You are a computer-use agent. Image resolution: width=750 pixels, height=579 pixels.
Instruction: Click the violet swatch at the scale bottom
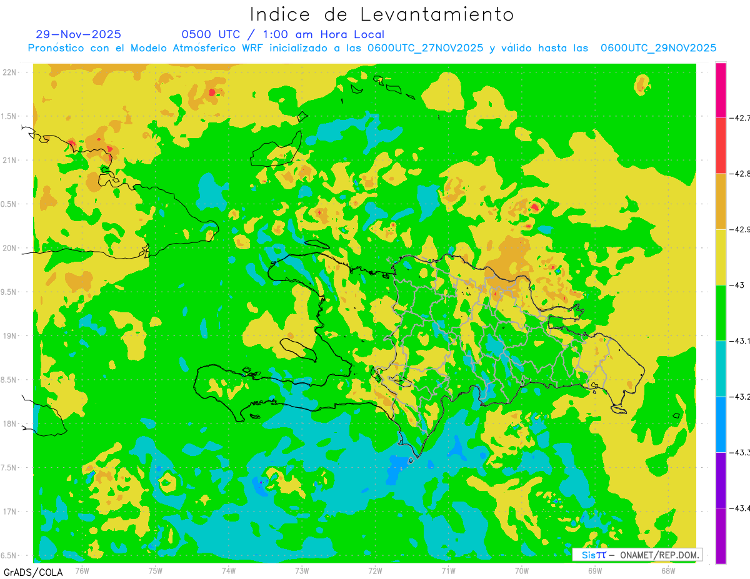click(x=721, y=535)
